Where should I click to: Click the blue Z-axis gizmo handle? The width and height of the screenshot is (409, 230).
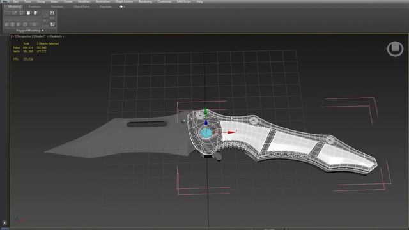coord(206,123)
